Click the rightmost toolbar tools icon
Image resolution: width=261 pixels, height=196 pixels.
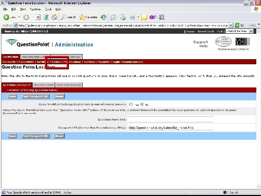tap(162, 17)
